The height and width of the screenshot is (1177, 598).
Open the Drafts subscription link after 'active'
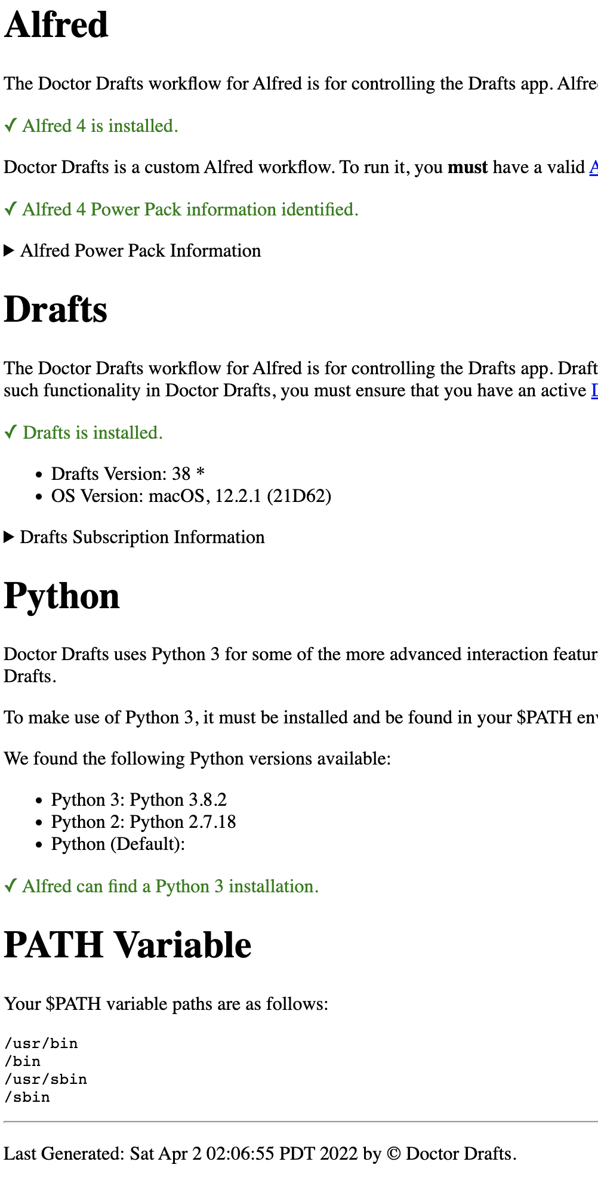(x=594, y=390)
